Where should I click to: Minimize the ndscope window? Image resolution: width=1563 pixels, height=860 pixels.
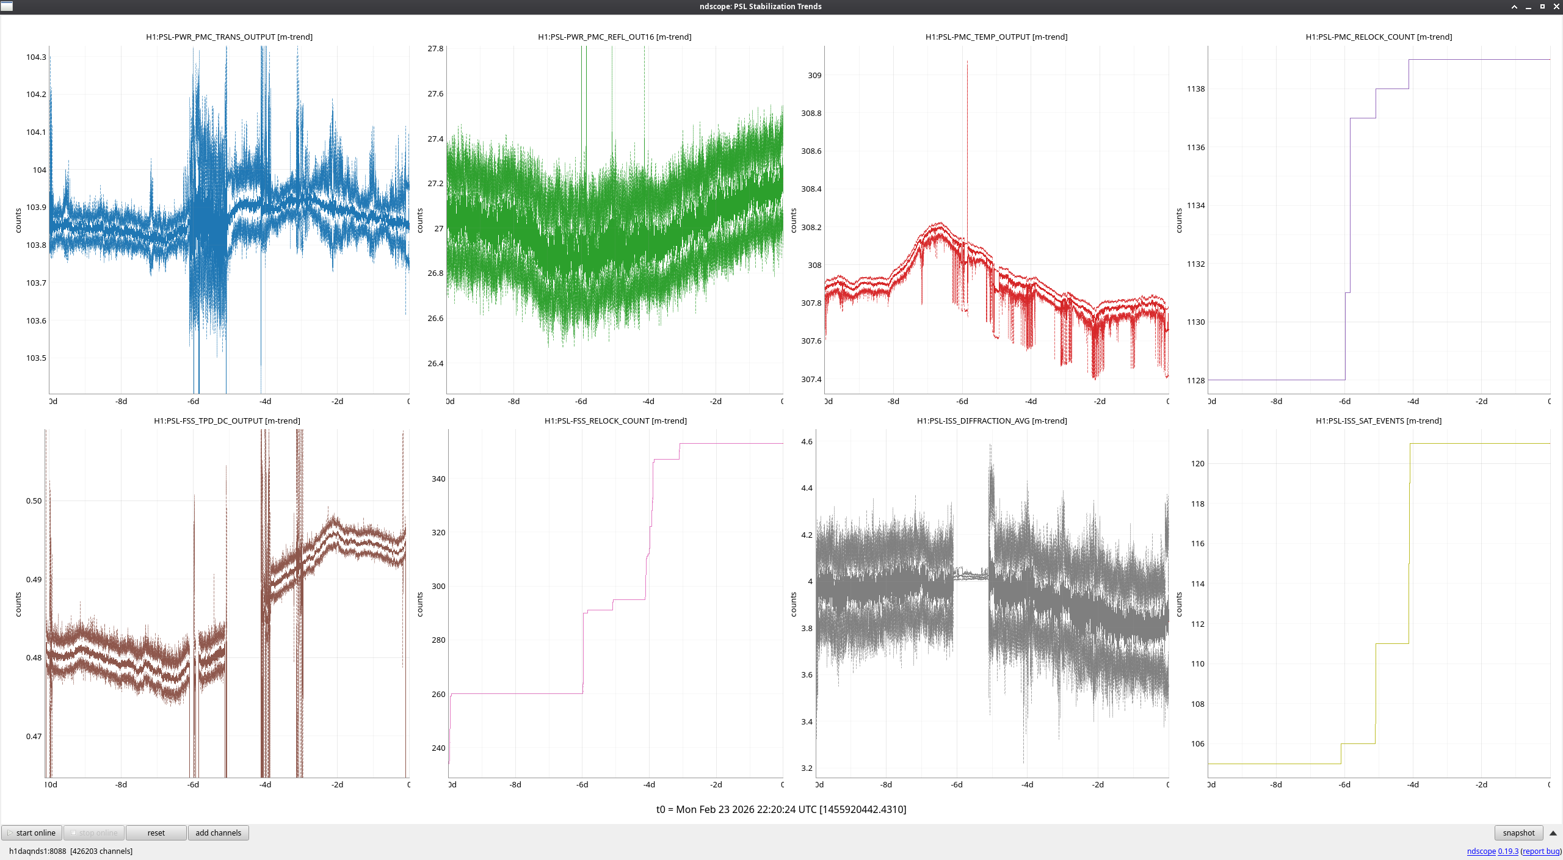click(1528, 7)
